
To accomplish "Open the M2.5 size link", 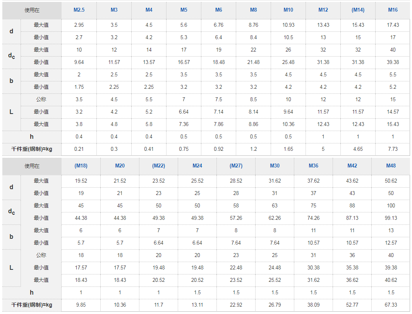I will point(79,10).
